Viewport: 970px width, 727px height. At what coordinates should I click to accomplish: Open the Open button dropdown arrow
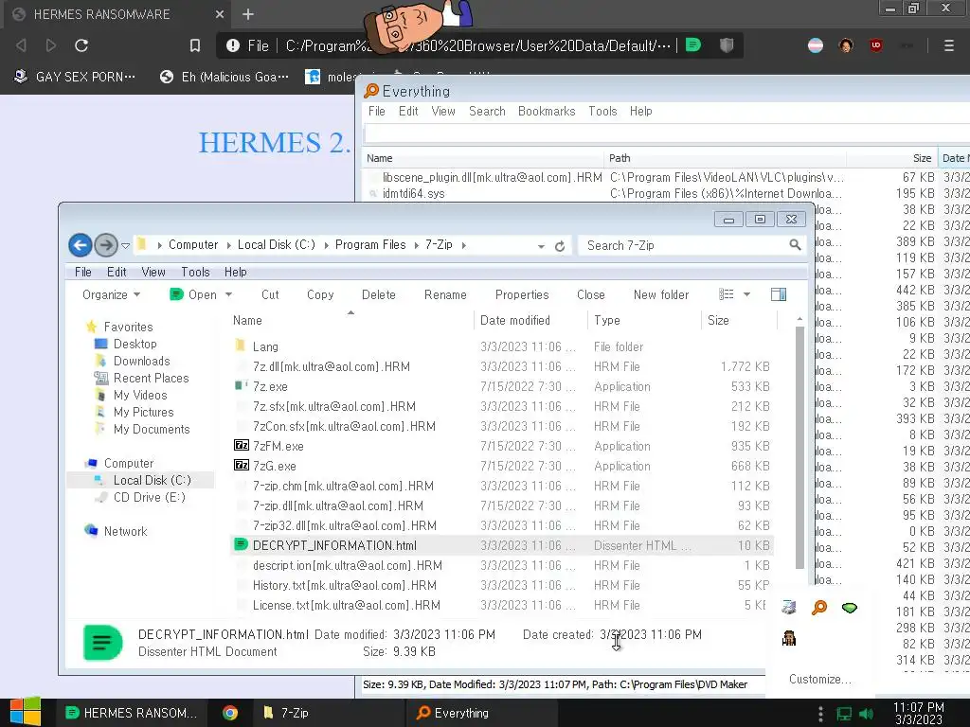pyautogui.click(x=229, y=295)
